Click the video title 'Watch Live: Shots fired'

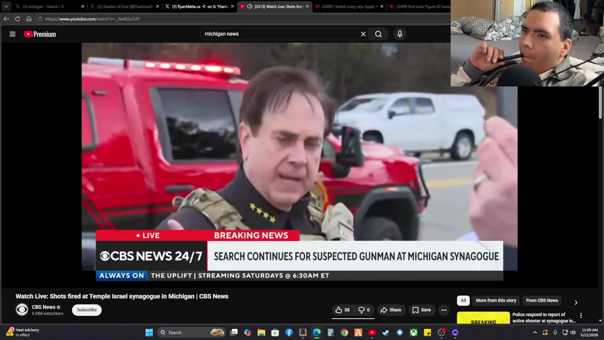pyautogui.click(x=122, y=296)
